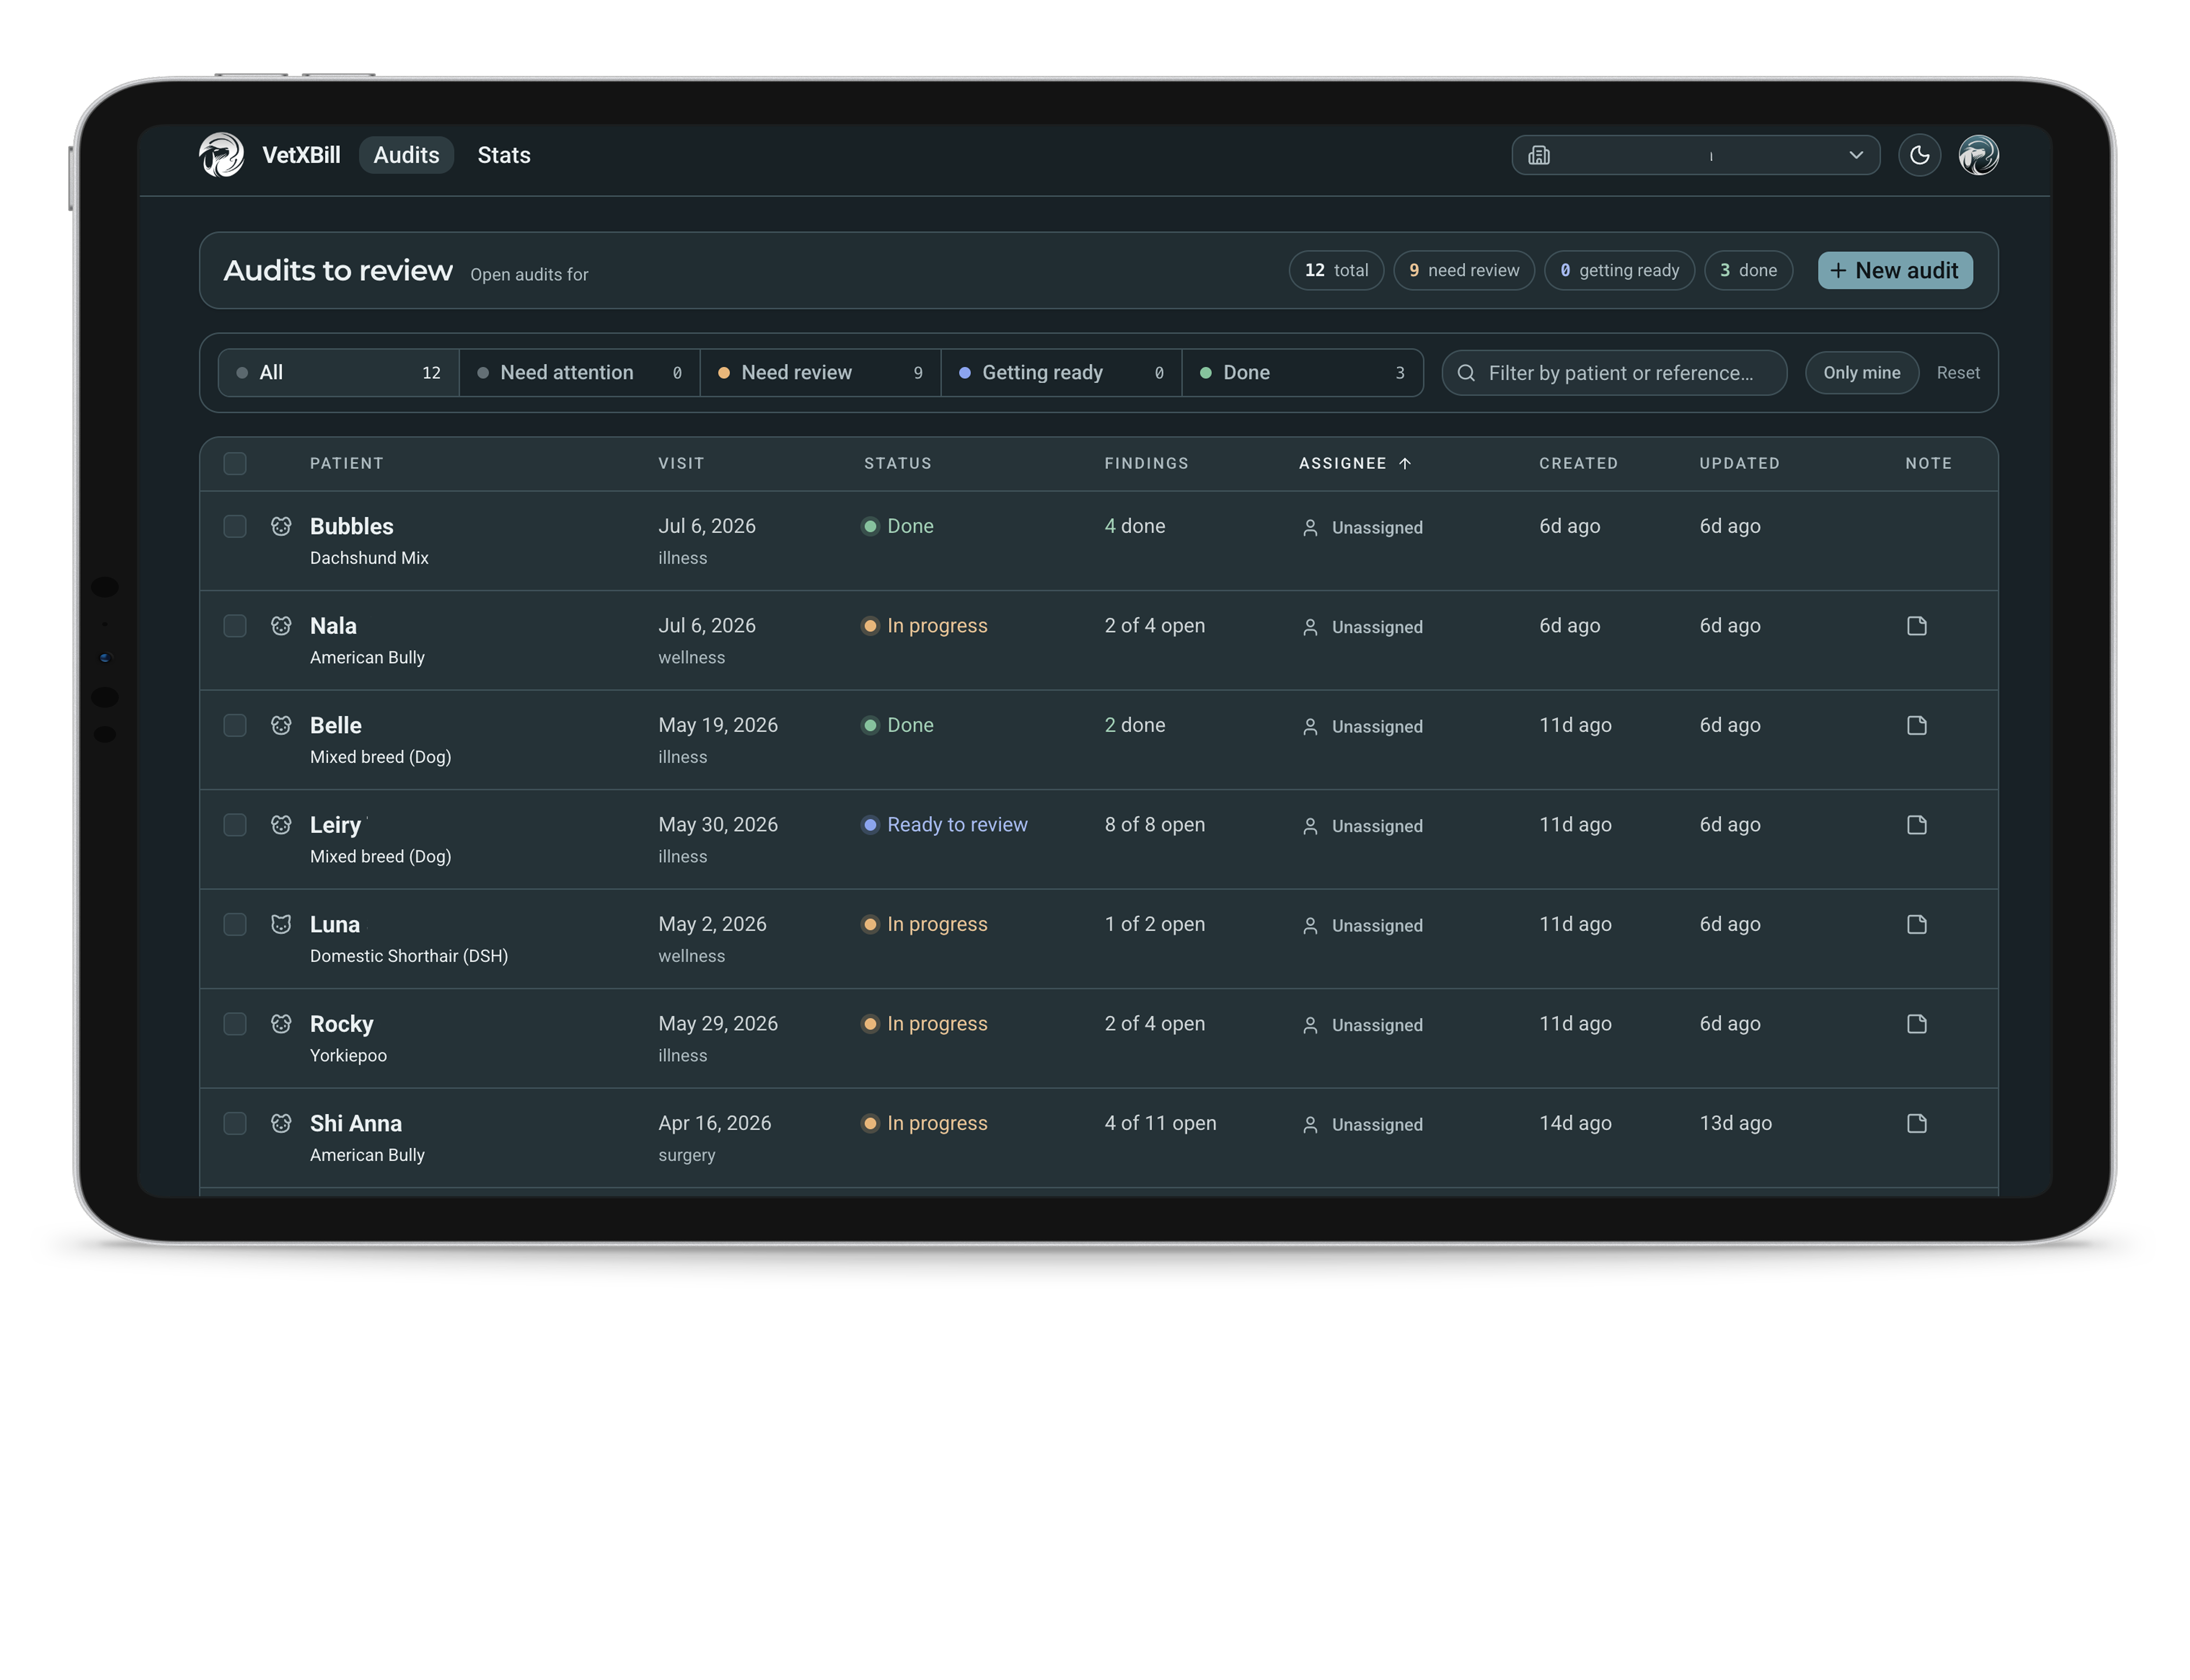Click the dog icon beside Bubbles

click(x=281, y=526)
